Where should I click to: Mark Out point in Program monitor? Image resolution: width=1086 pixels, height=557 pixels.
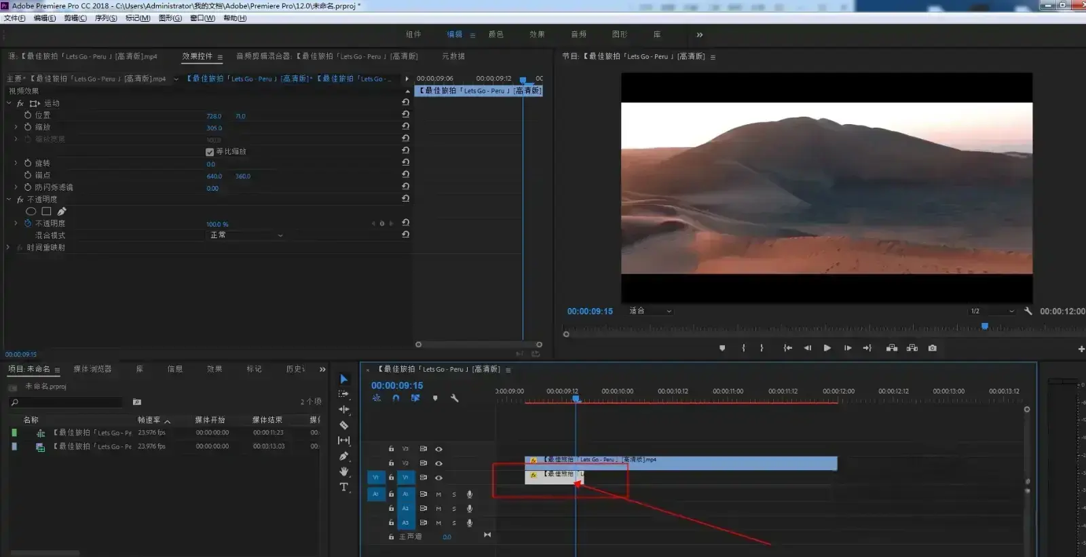point(762,348)
